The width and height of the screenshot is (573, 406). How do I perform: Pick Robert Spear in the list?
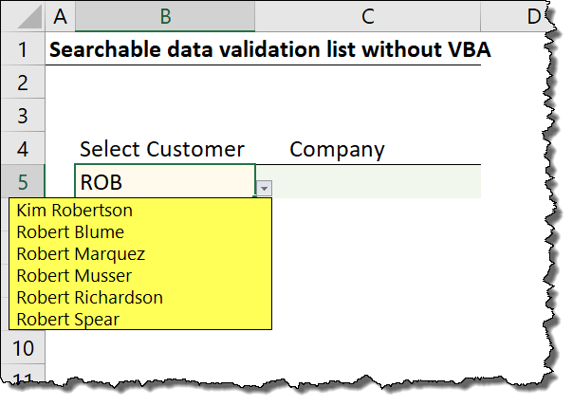pyautogui.click(x=68, y=319)
